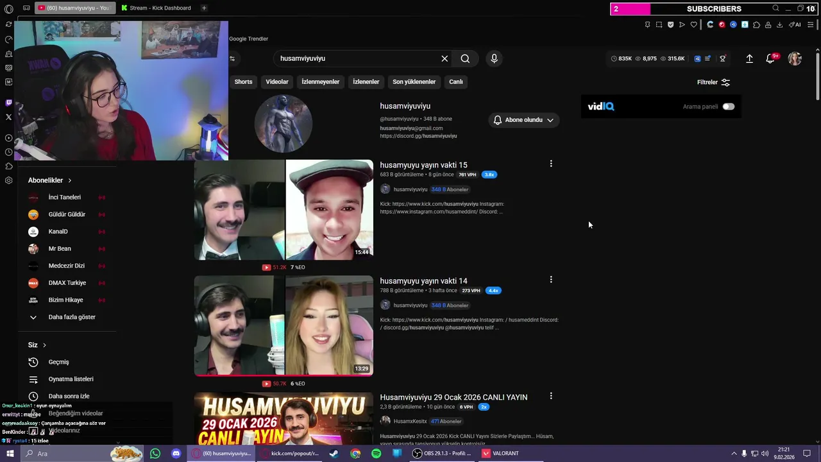The height and width of the screenshot is (462, 821).
Task: Expand the Siz section chevron
Action: click(x=44, y=345)
